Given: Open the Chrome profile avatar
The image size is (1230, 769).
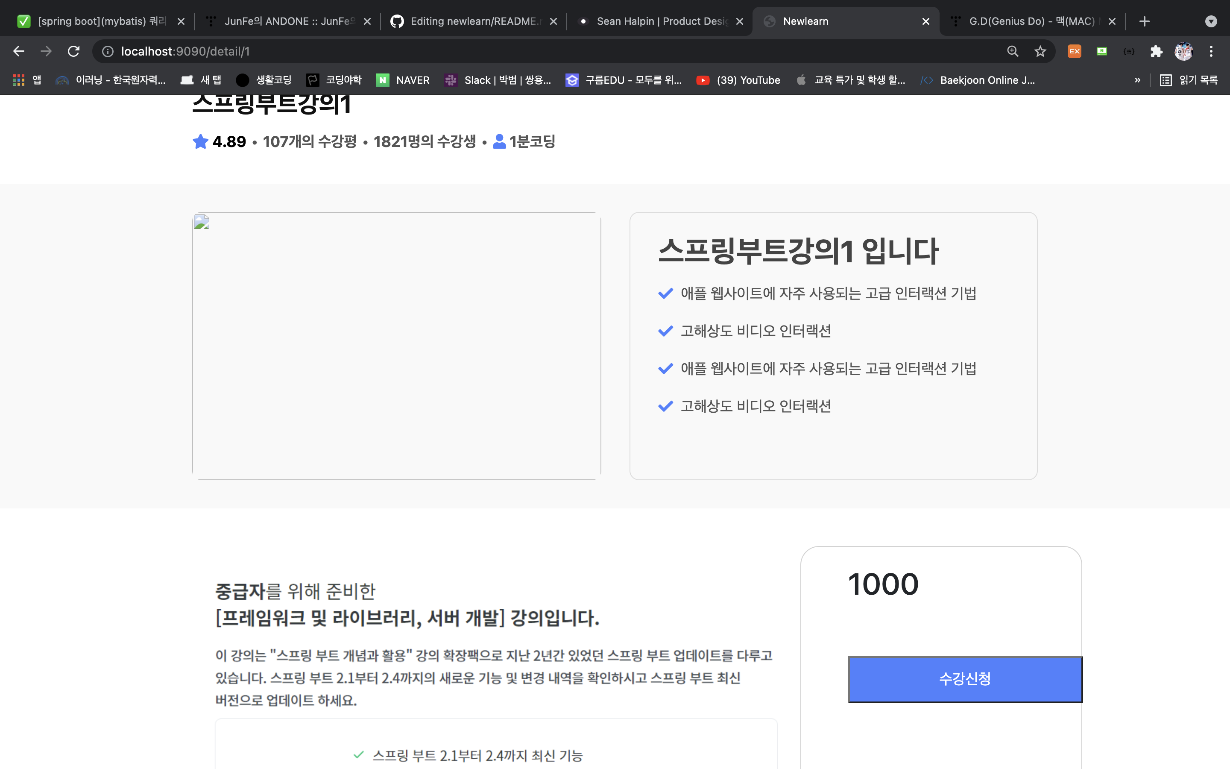Looking at the screenshot, I should click(x=1184, y=51).
